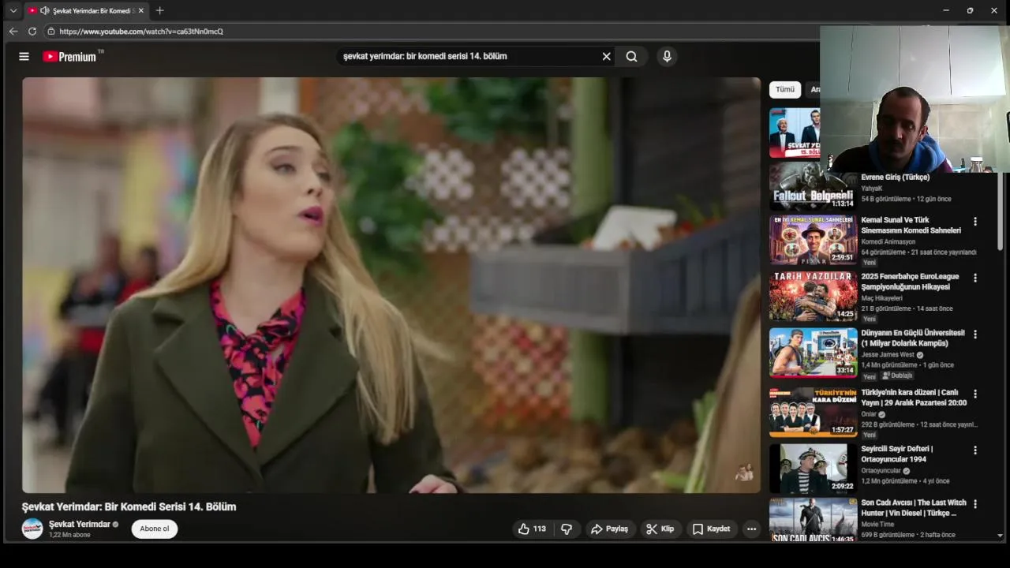
Task: Open Son Cadı Avcısı thumbnail
Action: point(813,520)
